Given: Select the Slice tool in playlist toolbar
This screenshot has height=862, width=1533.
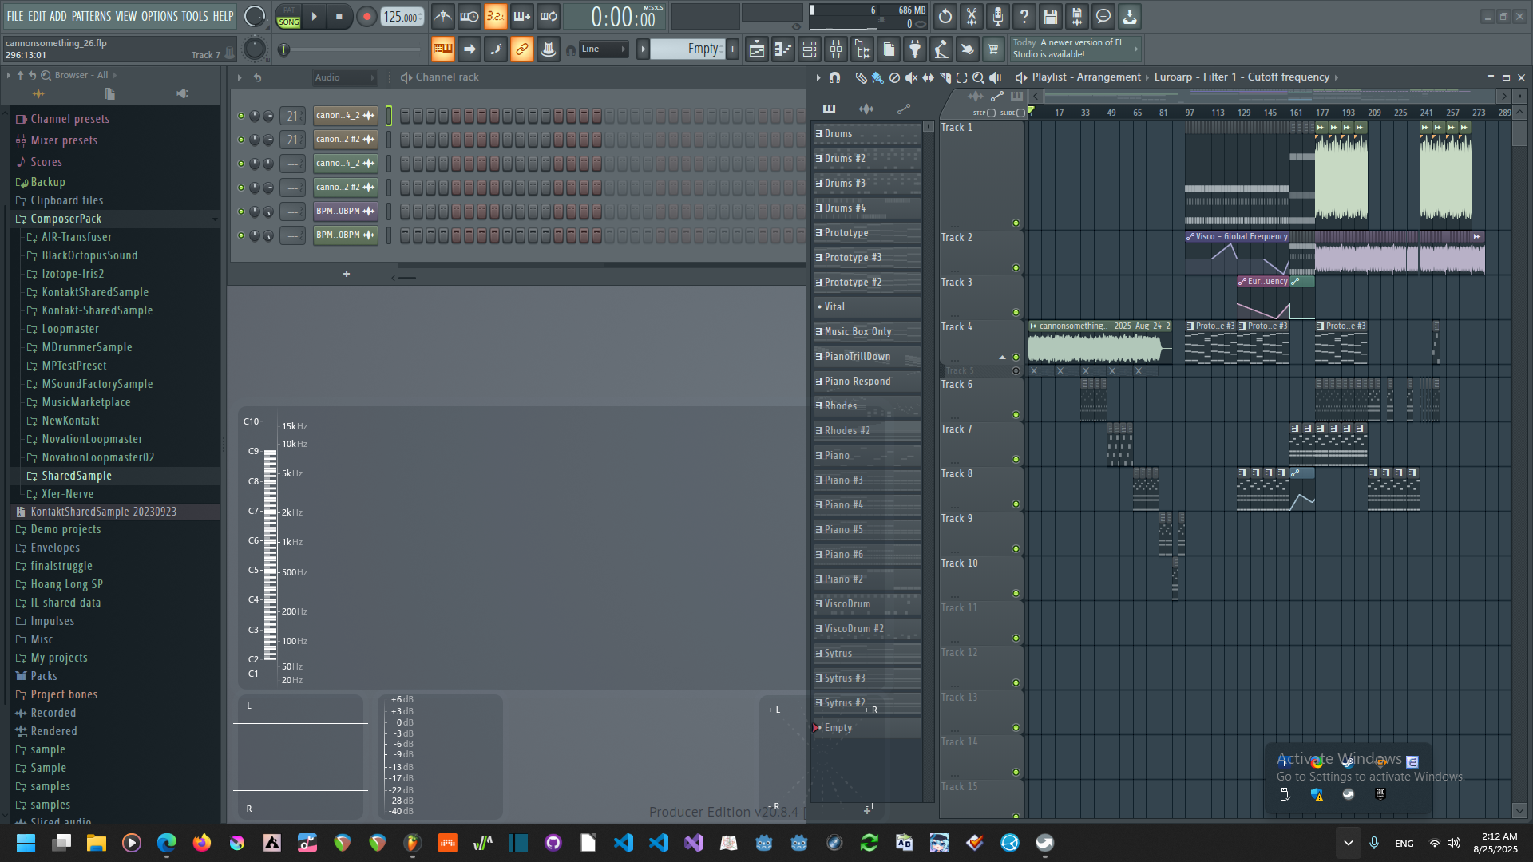Looking at the screenshot, I should pyautogui.click(x=945, y=77).
